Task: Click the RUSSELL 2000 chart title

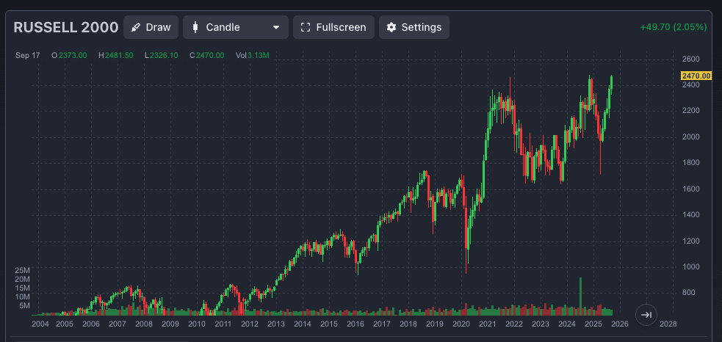Action: 66,27
